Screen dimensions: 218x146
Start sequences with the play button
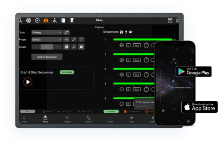[x=28, y=82]
